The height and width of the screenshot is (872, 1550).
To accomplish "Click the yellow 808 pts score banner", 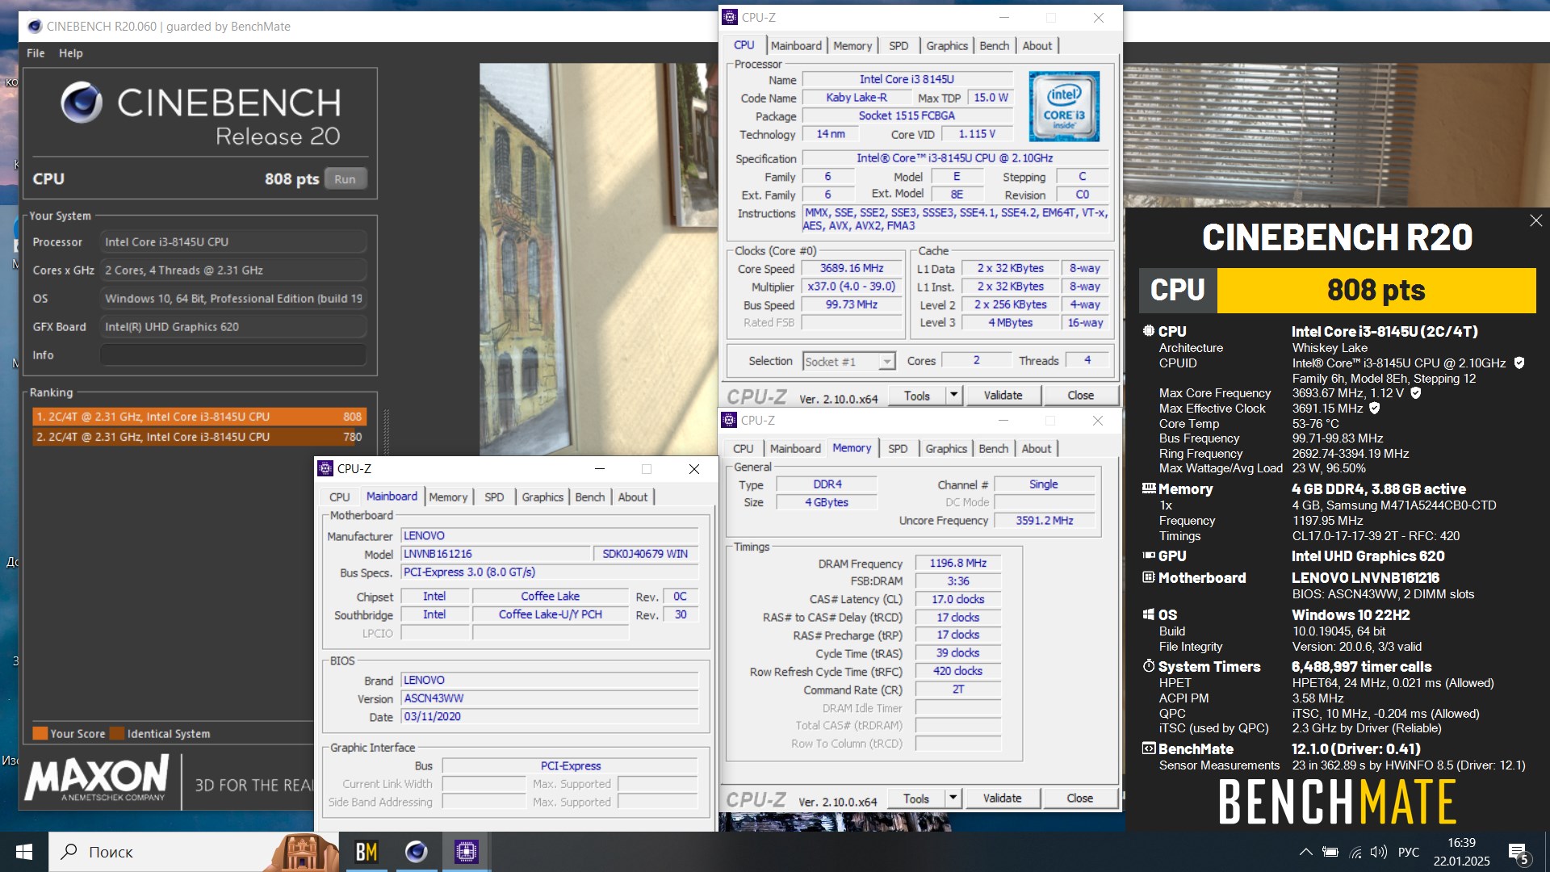I will coord(1376,291).
